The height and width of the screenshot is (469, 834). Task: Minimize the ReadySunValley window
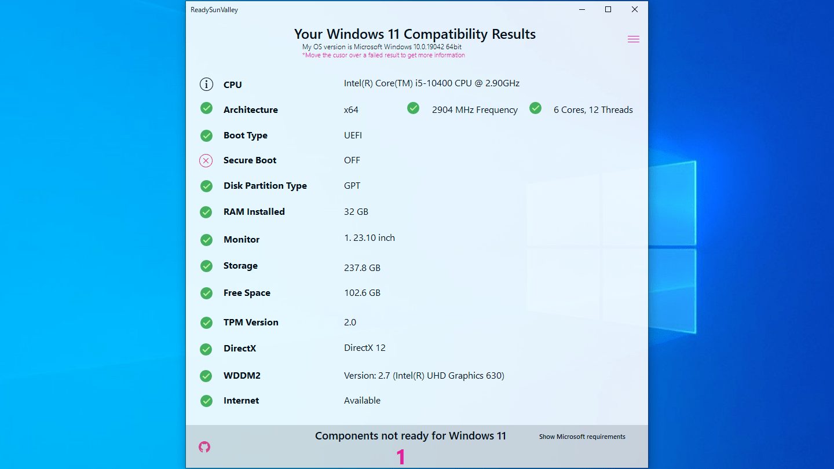point(581,9)
